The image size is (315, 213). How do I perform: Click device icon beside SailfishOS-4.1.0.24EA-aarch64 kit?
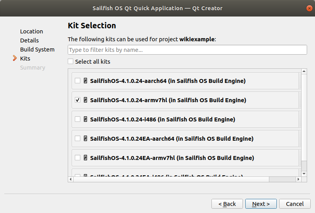(x=85, y=139)
